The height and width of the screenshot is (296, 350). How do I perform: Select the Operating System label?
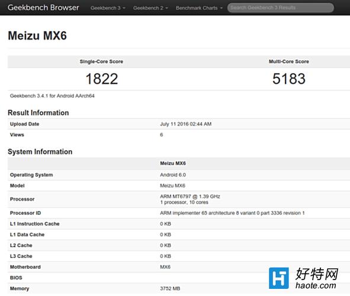click(31, 175)
